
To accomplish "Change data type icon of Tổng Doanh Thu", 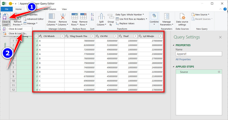I will pos(67,36).
